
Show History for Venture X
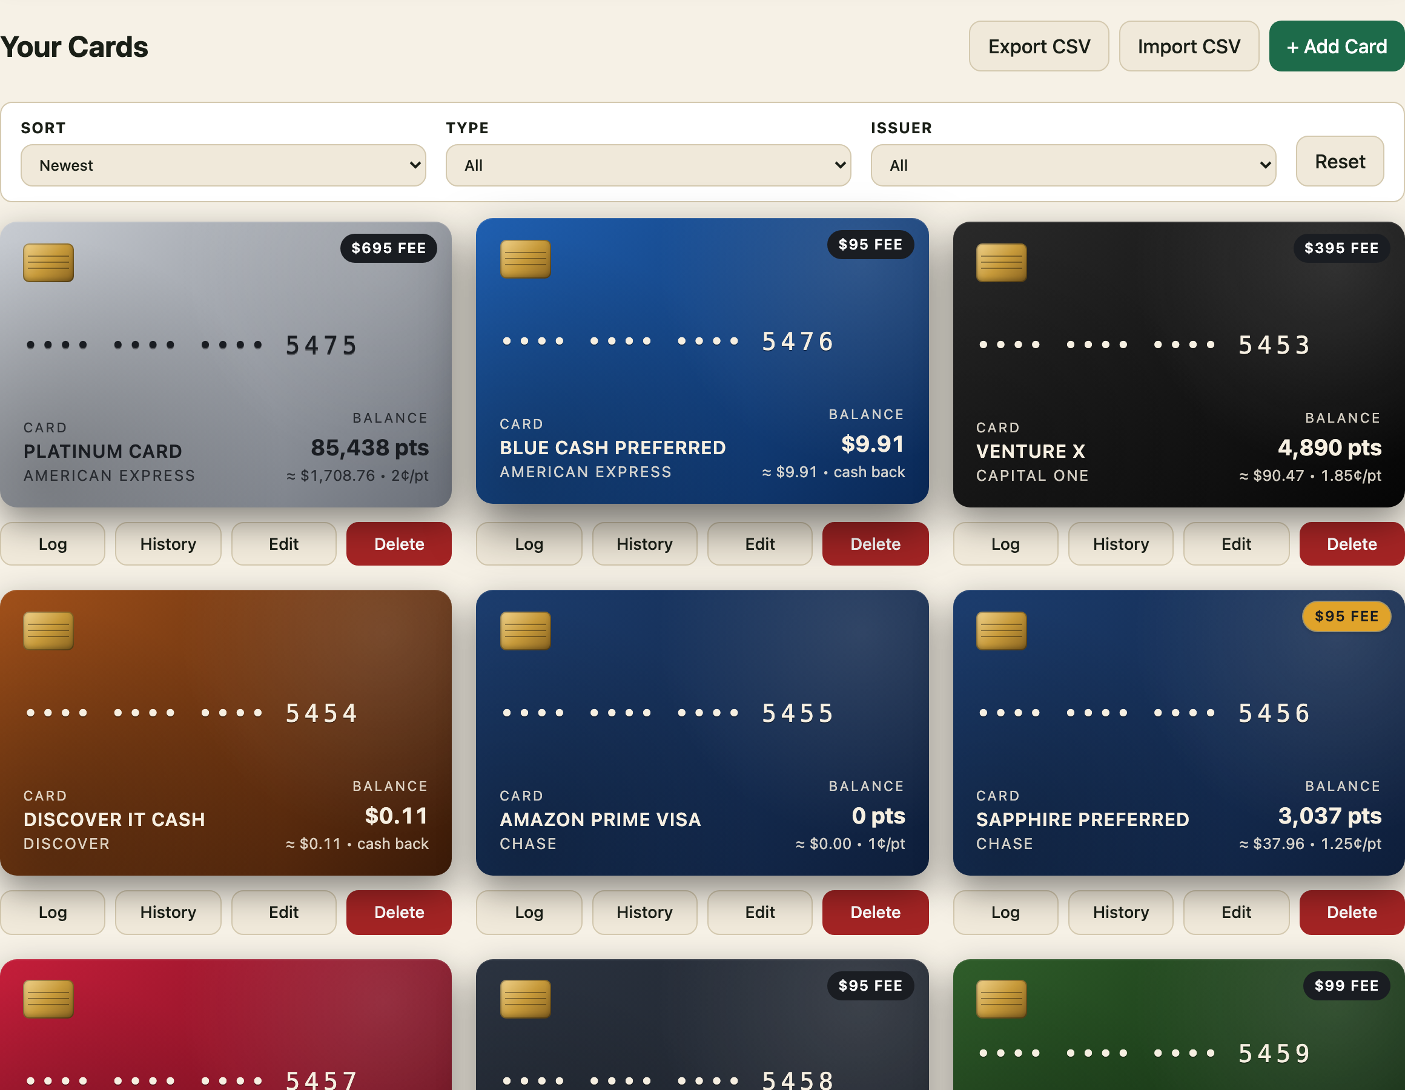coord(1120,544)
